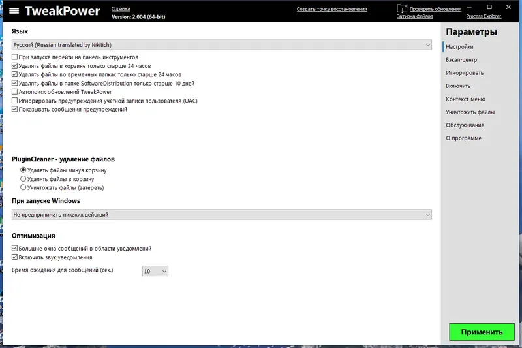Viewport: 522px width, 348px height.
Task: Select Настройки in Параметры sidebar
Action: [x=459, y=47]
